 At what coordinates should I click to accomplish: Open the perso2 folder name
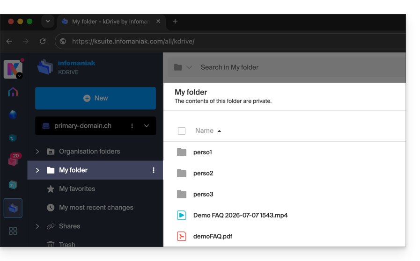pyautogui.click(x=203, y=173)
